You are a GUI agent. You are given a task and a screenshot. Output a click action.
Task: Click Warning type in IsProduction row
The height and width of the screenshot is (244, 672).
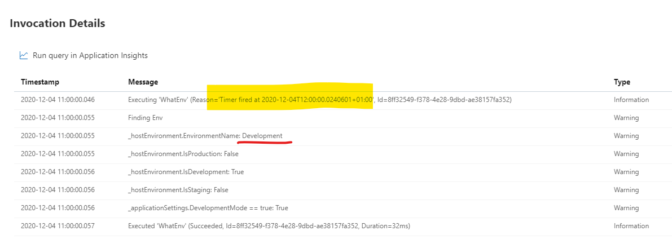pyautogui.click(x=626, y=154)
